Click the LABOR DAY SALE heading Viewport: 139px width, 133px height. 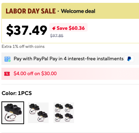(30, 11)
